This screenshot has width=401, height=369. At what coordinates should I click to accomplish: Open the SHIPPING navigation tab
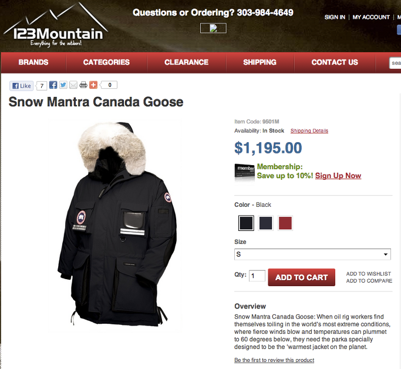[260, 62]
